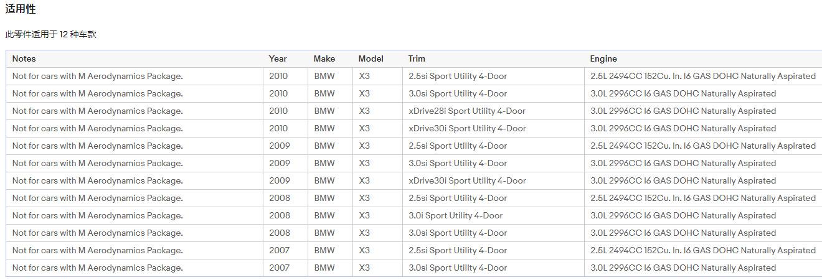
Task: Click the BMW cell in the 3.0i row
Action: click(324, 215)
